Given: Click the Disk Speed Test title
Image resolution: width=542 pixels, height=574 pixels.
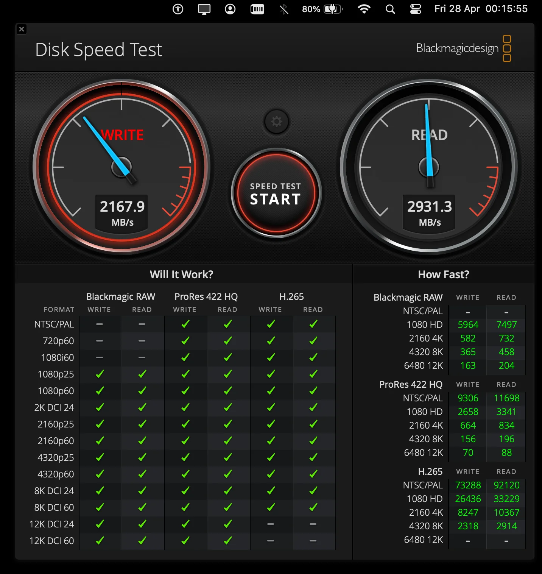Looking at the screenshot, I should click(x=99, y=50).
